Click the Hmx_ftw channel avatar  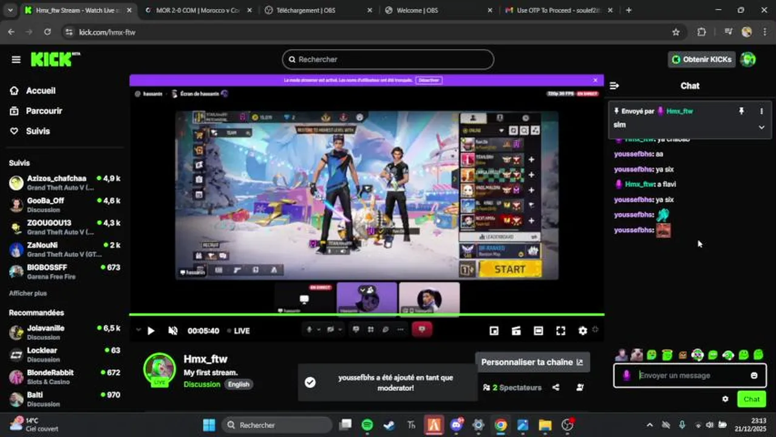click(x=160, y=368)
